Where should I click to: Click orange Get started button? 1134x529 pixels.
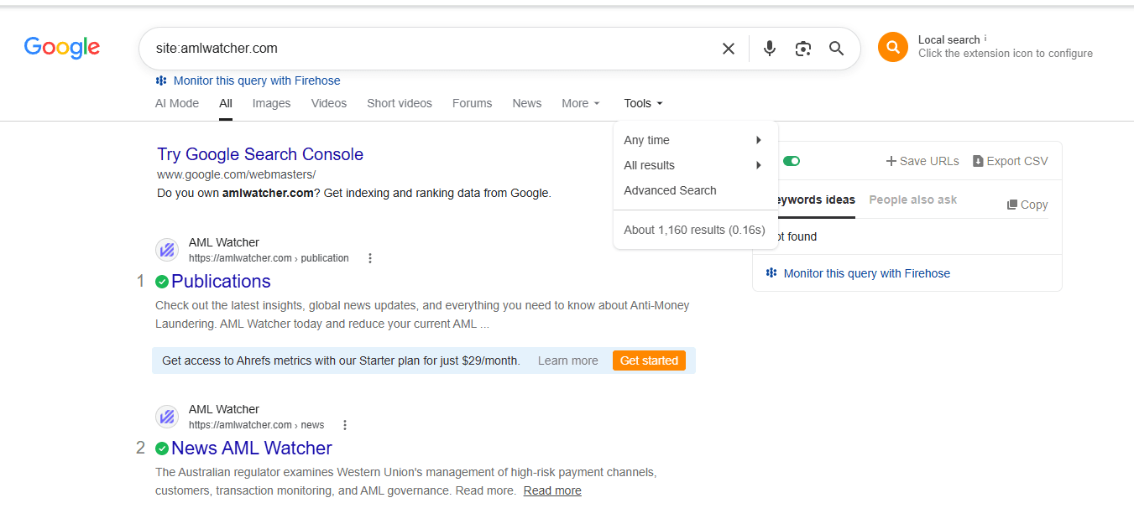pyautogui.click(x=649, y=360)
